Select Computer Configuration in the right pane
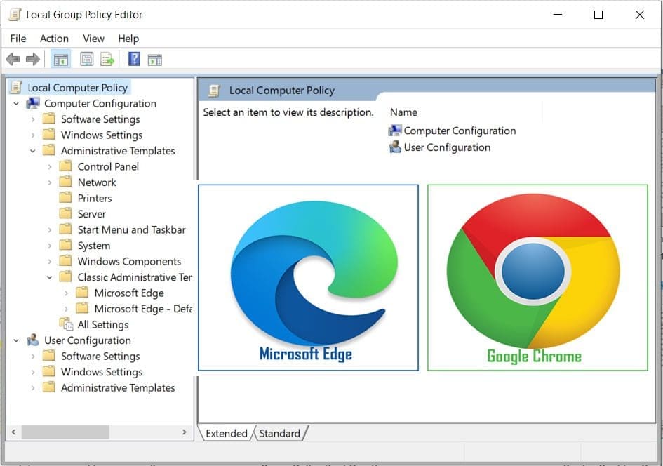This screenshot has height=466, width=663. tap(458, 131)
